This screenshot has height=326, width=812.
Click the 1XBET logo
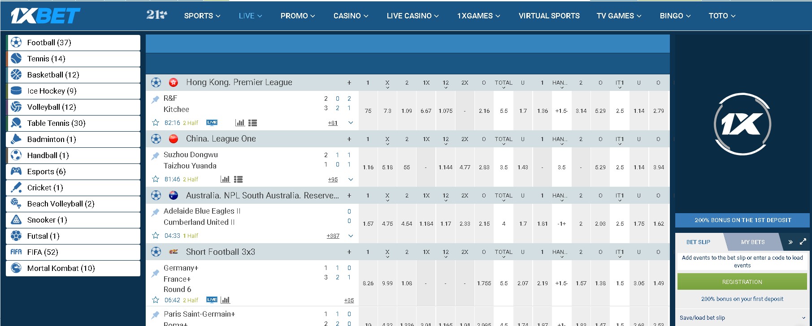coord(45,16)
